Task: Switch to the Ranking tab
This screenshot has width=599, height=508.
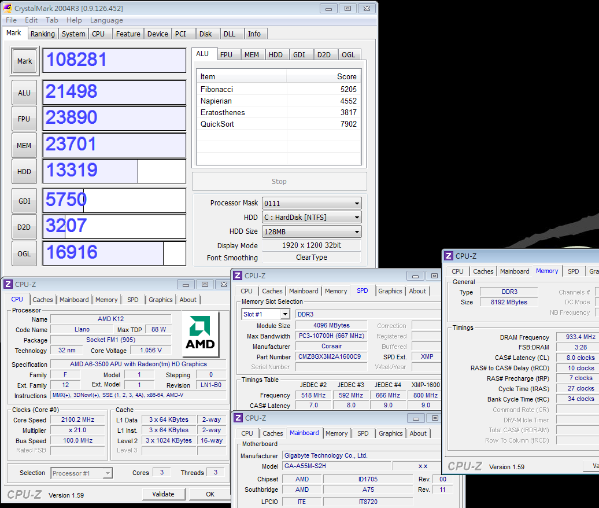Action: (43, 34)
